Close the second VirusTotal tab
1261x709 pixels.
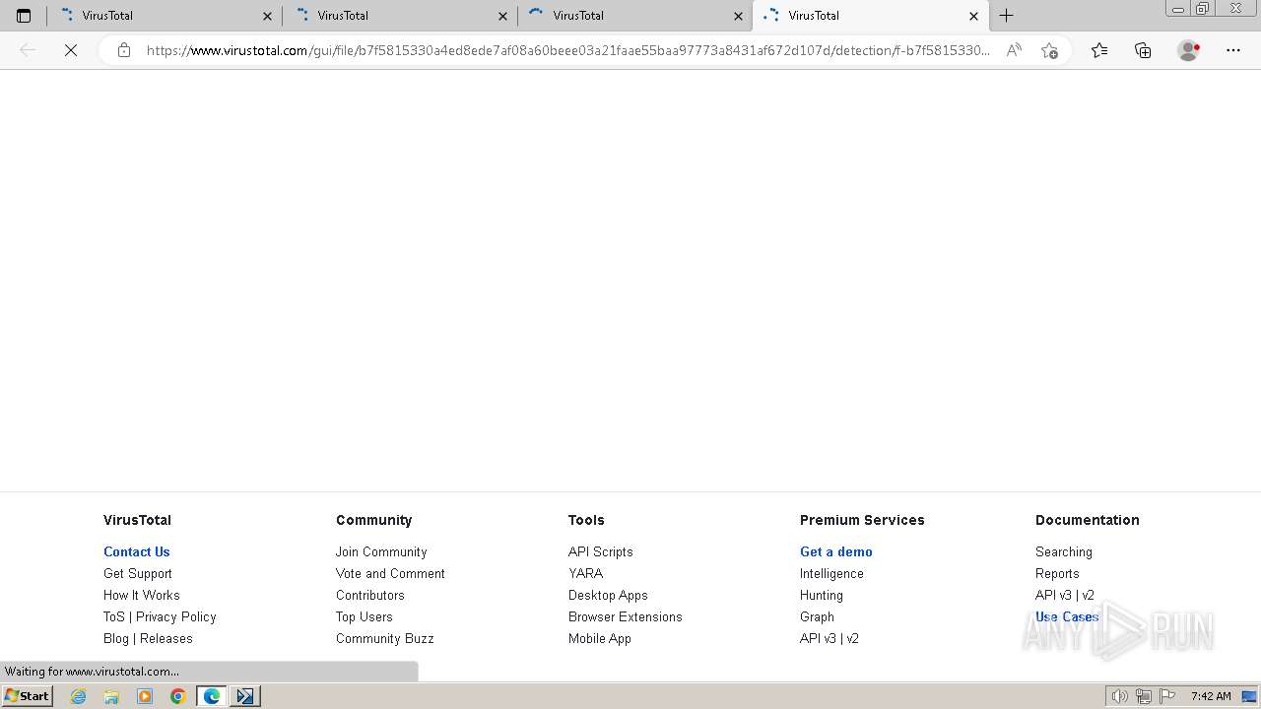(x=502, y=16)
